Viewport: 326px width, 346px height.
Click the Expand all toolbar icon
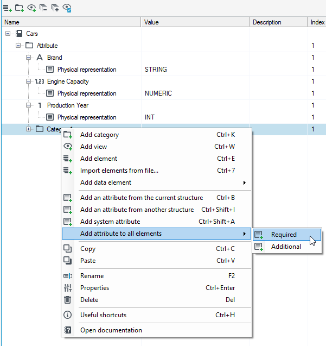tap(55, 8)
